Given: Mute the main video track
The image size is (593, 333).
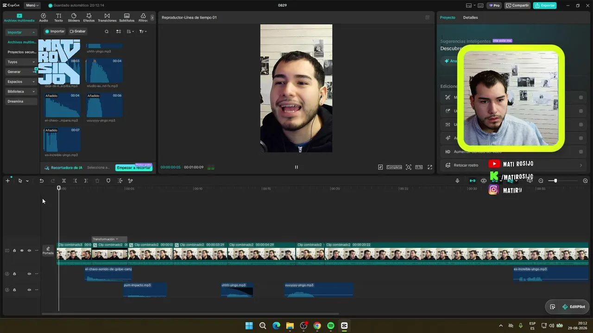Looking at the screenshot, I should pos(29,251).
